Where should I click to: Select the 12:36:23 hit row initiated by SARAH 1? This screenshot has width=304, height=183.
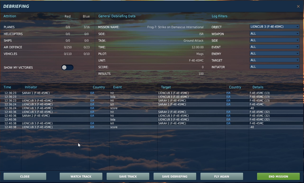(152, 93)
